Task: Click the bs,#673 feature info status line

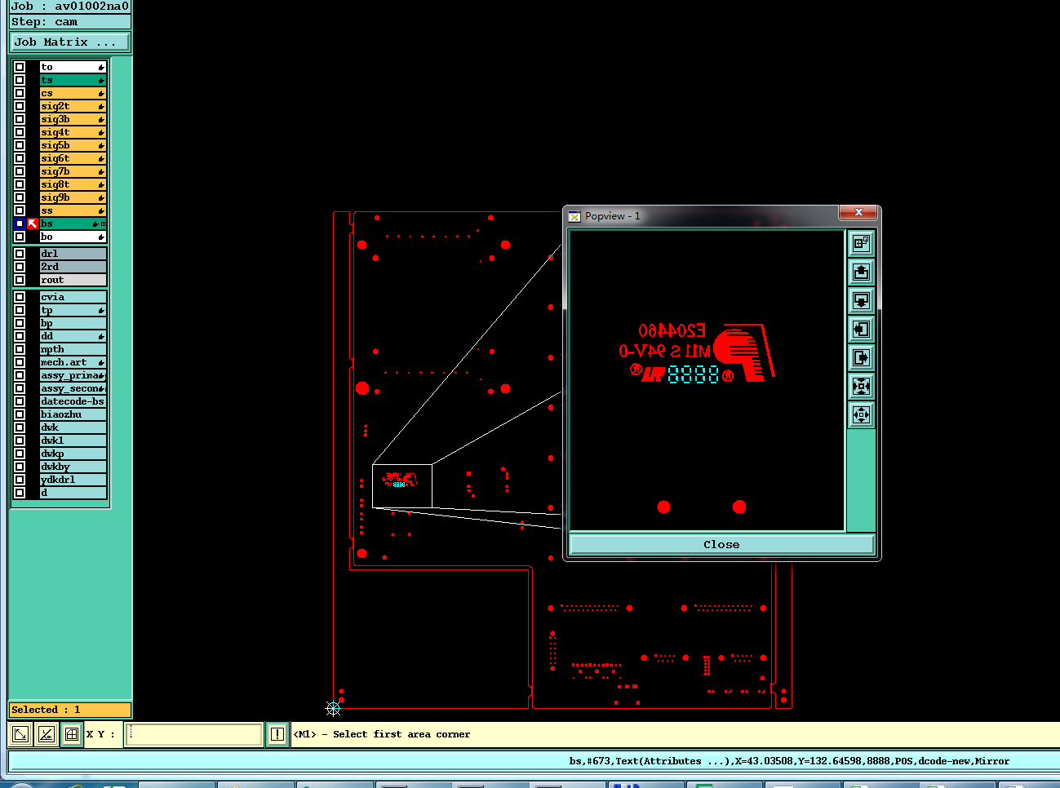Action: 789,761
